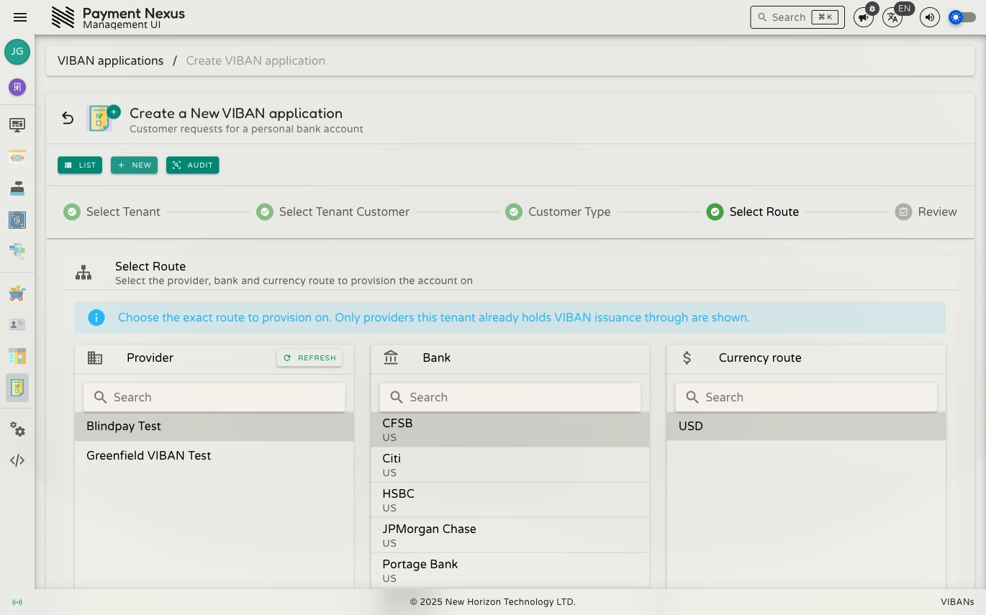This screenshot has height=615, width=986.
Task: Click the VIBANs label in footer
Action: point(957,602)
